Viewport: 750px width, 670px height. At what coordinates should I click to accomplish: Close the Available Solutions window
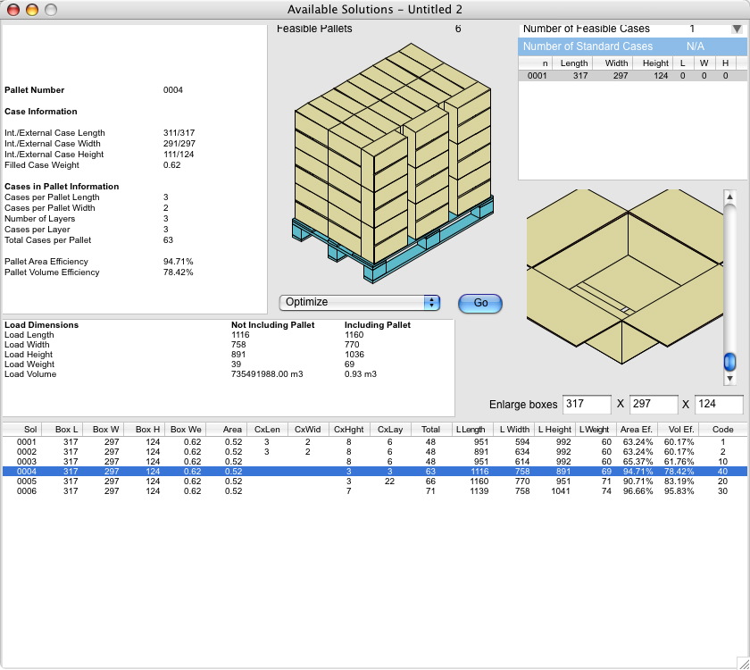(13, 10)
